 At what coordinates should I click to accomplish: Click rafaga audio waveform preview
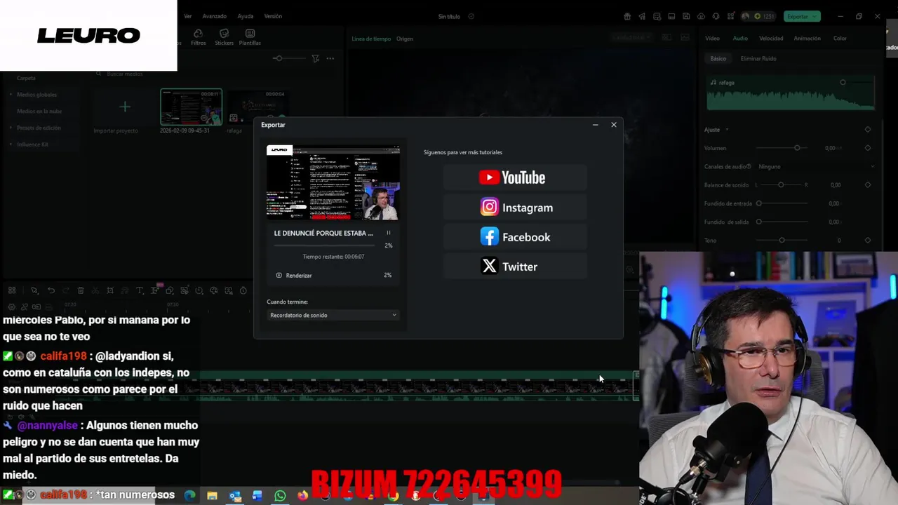[791, 94]
